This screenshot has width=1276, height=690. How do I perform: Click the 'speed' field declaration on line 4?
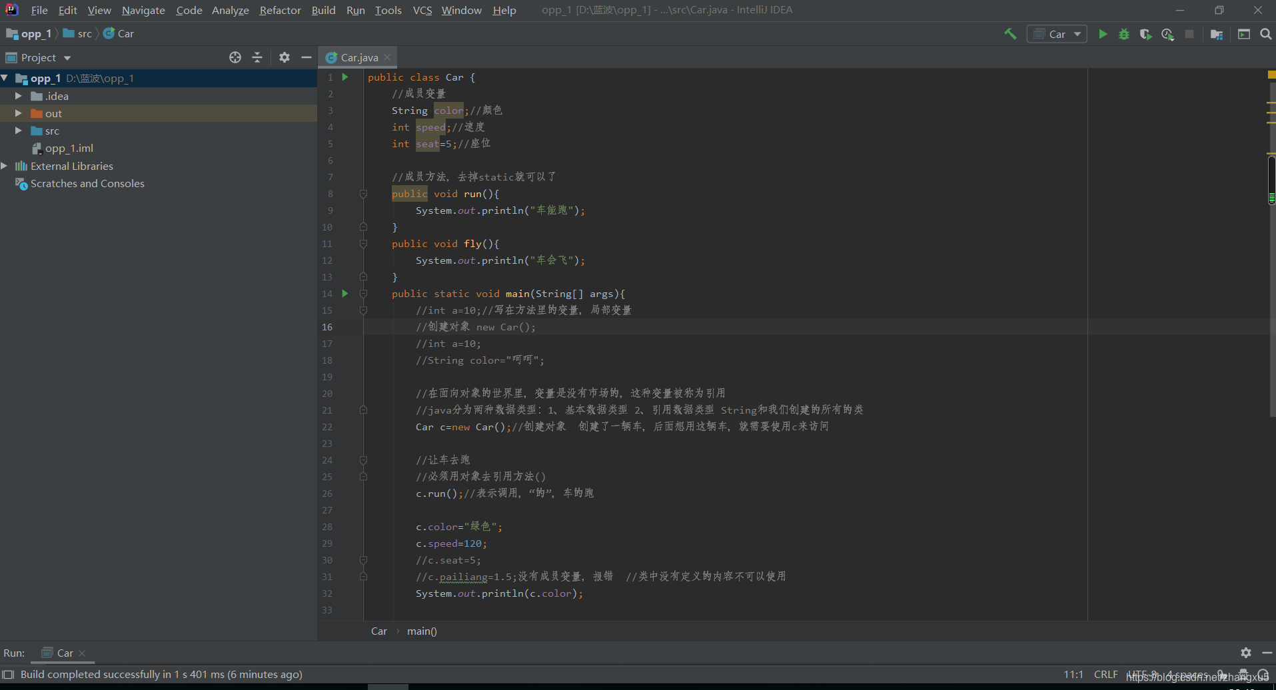[430, 127]
